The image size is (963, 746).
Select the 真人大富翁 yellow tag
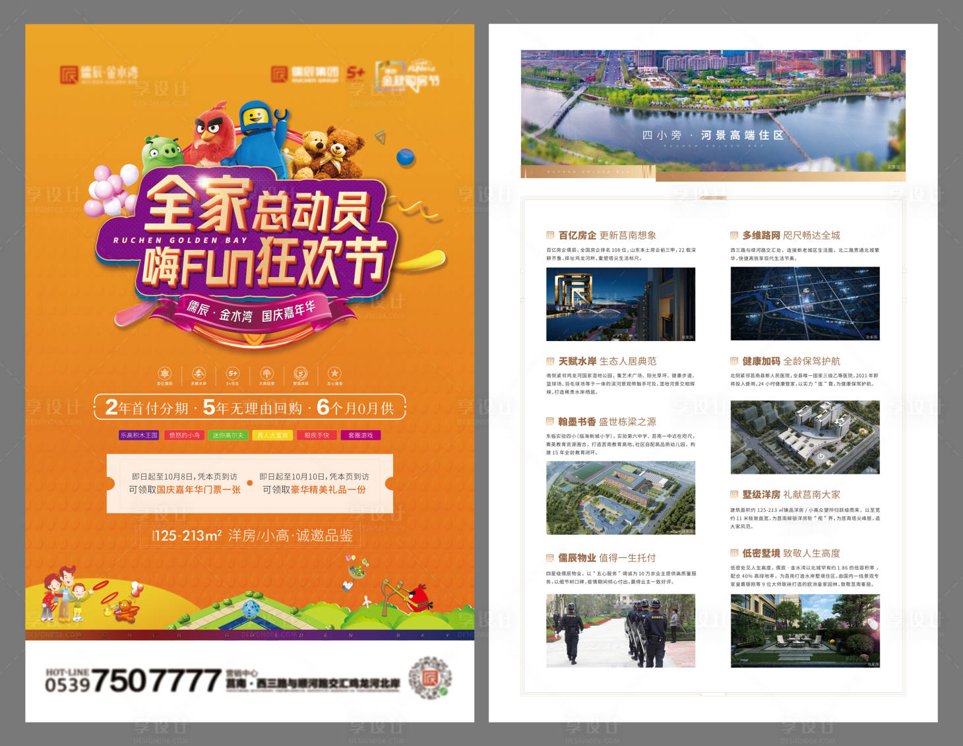pyautogui.click(x=272, y=435)
